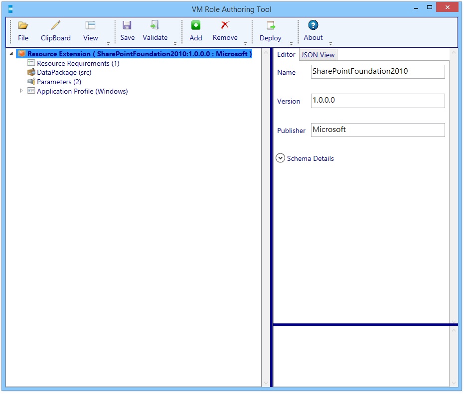
Task: Open the Deploy tool
Action: [270, 30]
